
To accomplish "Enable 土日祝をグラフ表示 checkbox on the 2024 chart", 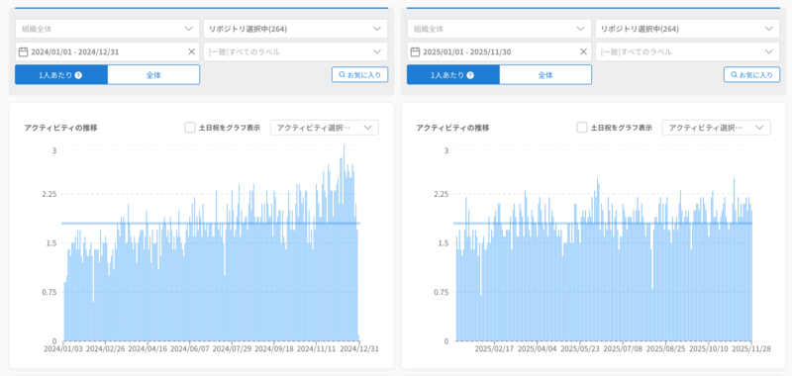I will click(190, 128).
